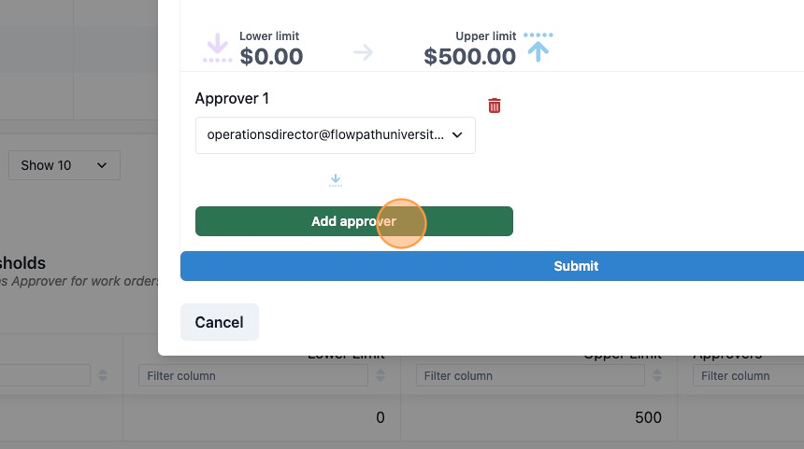Click the Add approver button
Screen dimensions: 804x449
[353, 221]
